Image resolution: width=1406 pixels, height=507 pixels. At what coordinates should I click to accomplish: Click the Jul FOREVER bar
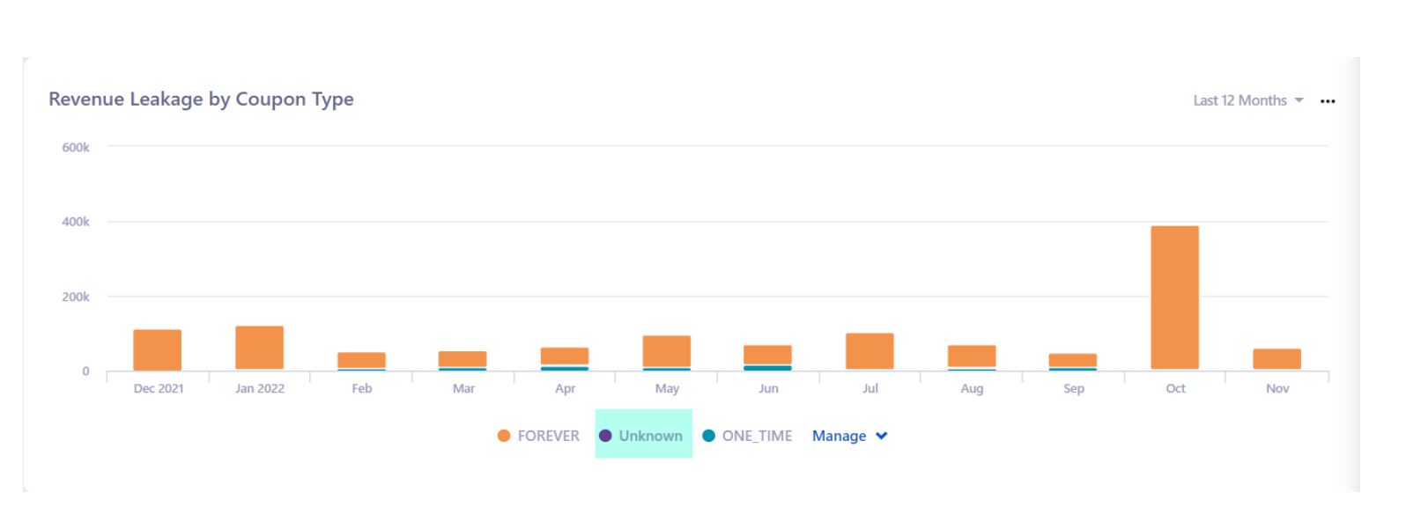pos(869,350)
